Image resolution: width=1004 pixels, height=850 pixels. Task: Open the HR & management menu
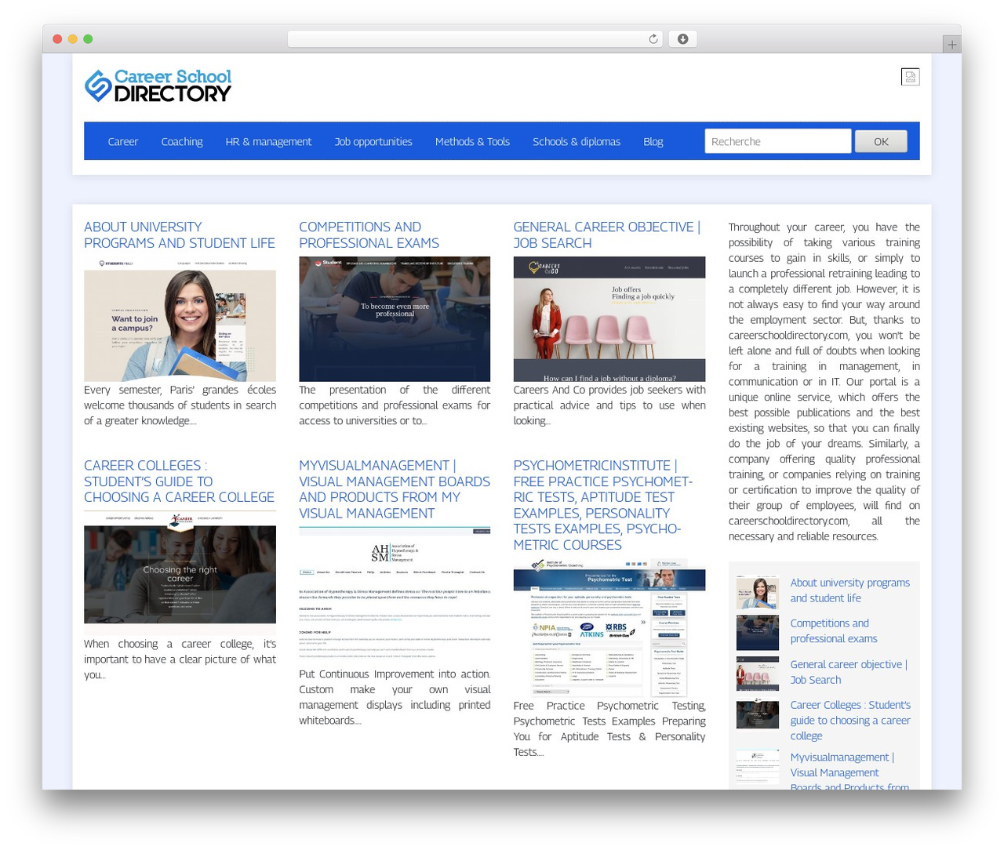coord(268,142)
